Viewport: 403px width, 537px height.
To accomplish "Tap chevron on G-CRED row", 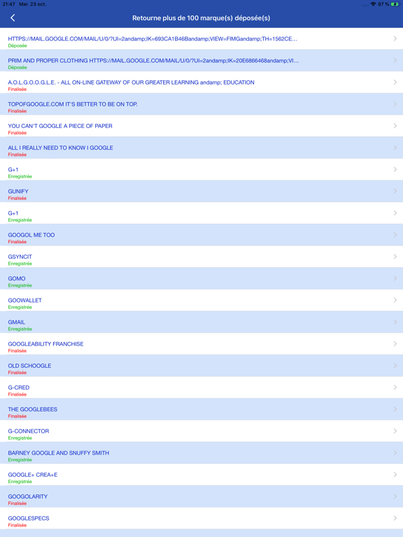I will [x=395, y=387].
